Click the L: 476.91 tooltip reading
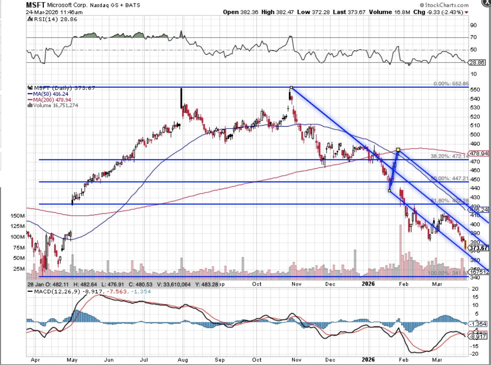Image resolution: width=491 pixels, height=365 pixels. click(113, 284)
